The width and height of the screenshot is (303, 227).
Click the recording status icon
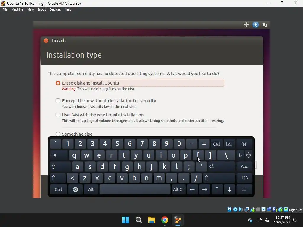269,210
